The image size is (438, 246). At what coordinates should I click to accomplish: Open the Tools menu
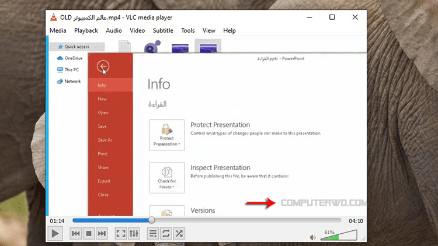(187, 30)
